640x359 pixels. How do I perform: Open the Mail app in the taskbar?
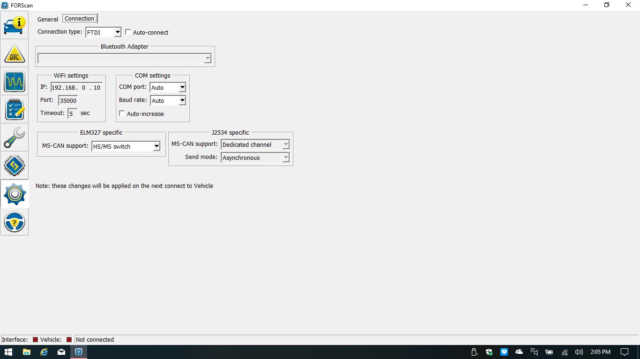coord(61,352)
